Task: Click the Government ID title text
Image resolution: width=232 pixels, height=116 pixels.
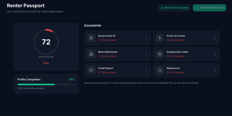Action: click(x=107, y=36)
